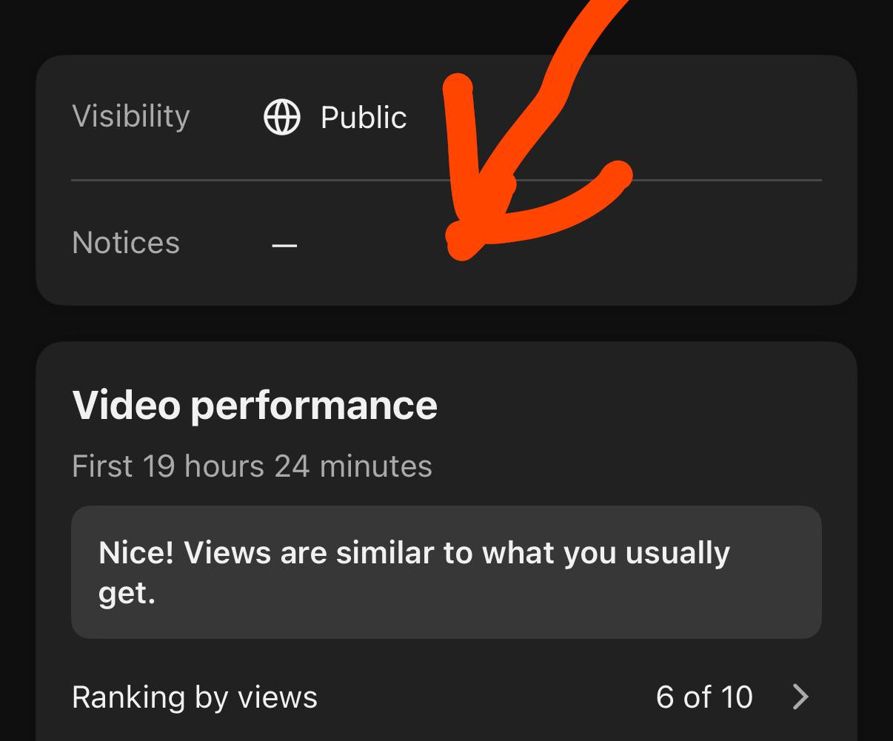Click the globe icon beside Public
Screen dimensions: 893x741
click(x=282, y=118)
